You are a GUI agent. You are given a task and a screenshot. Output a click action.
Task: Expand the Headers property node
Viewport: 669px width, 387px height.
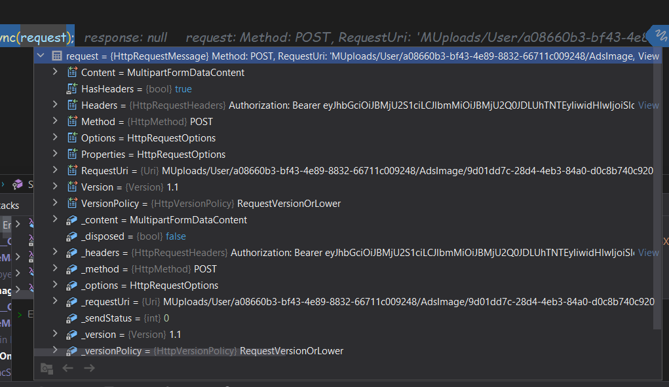[x=55, y=104]
